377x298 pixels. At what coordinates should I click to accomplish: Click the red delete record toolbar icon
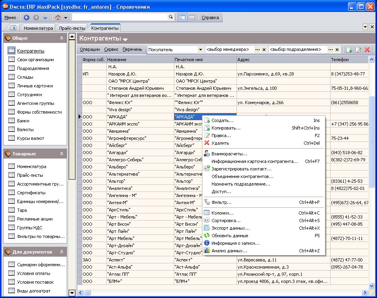[367, 50]
